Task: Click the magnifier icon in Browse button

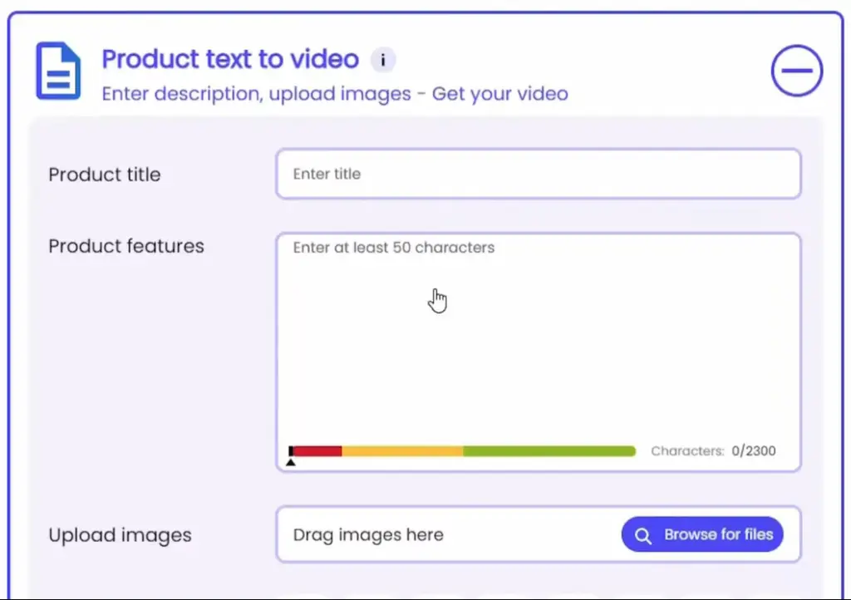Action: 643,535
